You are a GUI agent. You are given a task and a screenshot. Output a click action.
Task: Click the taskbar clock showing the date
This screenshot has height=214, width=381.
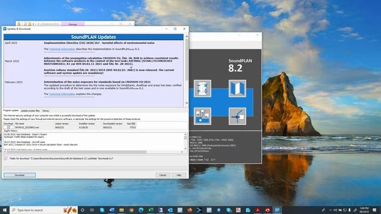point(364,210)
